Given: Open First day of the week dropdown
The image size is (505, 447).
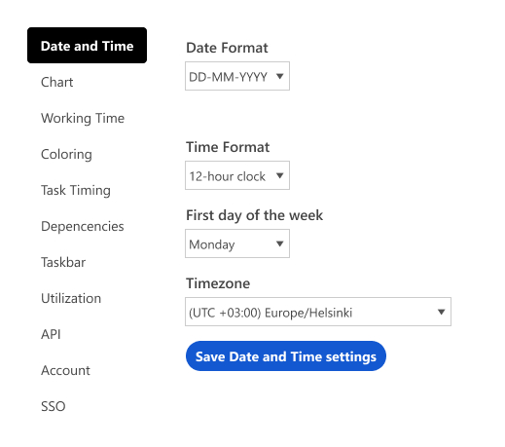Looking at the screenshot, I should pyautogui.click(x=237, y=243).
